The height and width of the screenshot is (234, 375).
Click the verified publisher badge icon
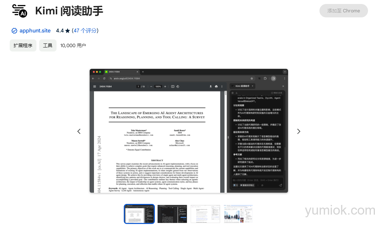pos(14,31)
